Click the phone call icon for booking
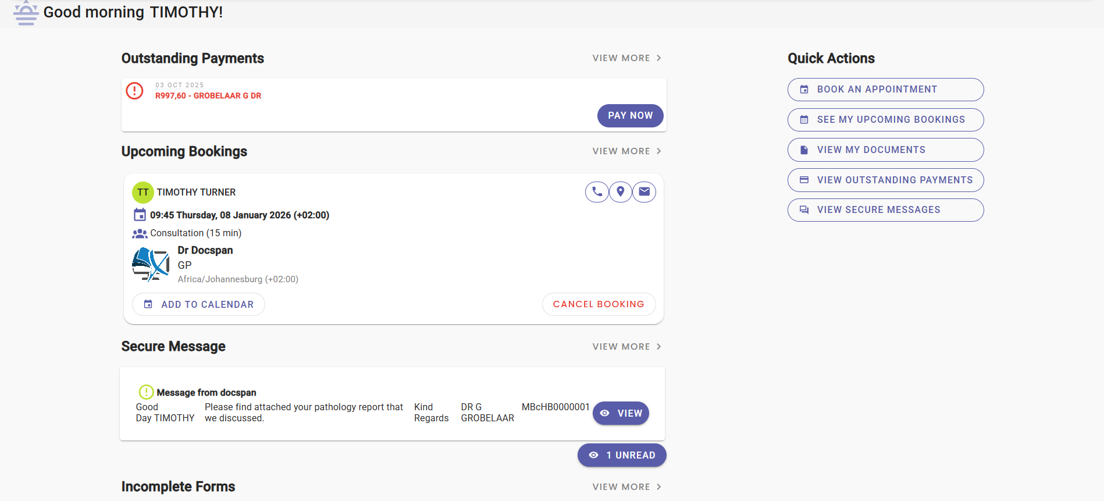The height and width of the screenshot is (501, 1104). 597,192
